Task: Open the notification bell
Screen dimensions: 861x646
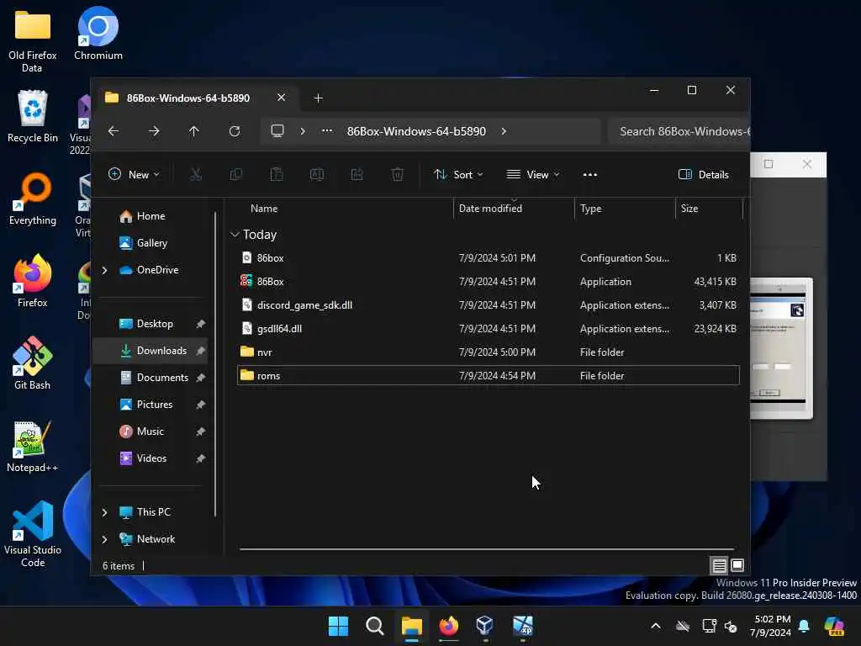Action: [804, 626]
